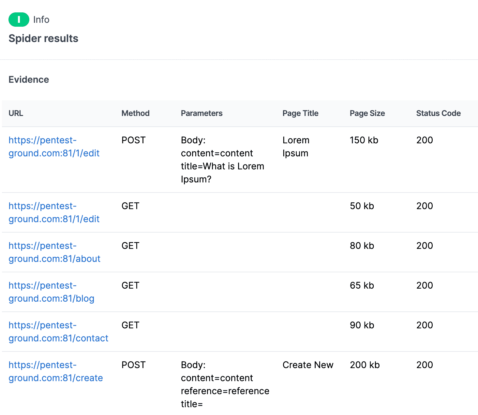This screenshot has height=415, width=478.
Task: Click the Status Code column header
Action: coord(438,113)
